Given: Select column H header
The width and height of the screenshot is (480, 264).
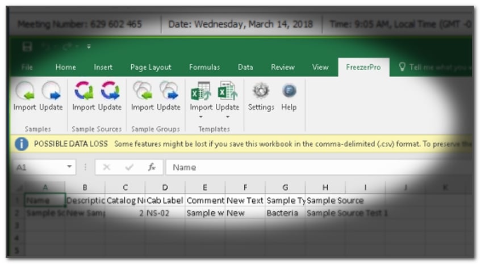Looking at the screenshot, I should (325, 188).
